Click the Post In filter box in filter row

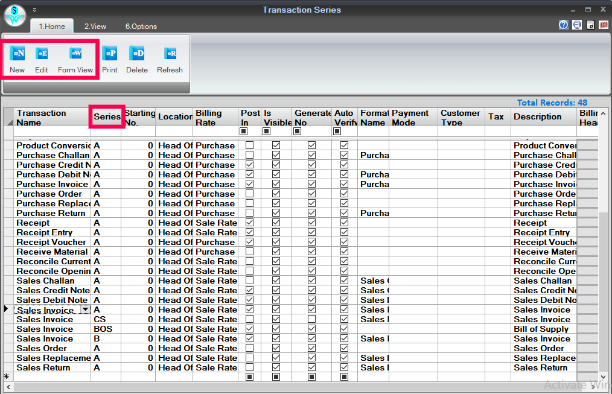click(244, 131)
